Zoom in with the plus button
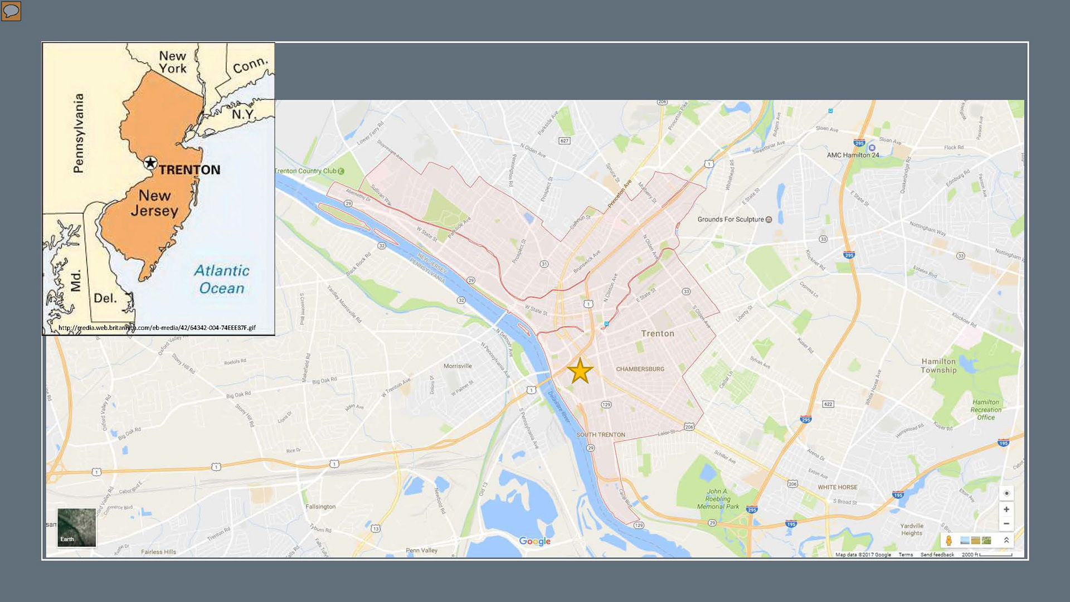Image resolution: width=1070 pixels, height=602 pixels. pos(1006,509)
